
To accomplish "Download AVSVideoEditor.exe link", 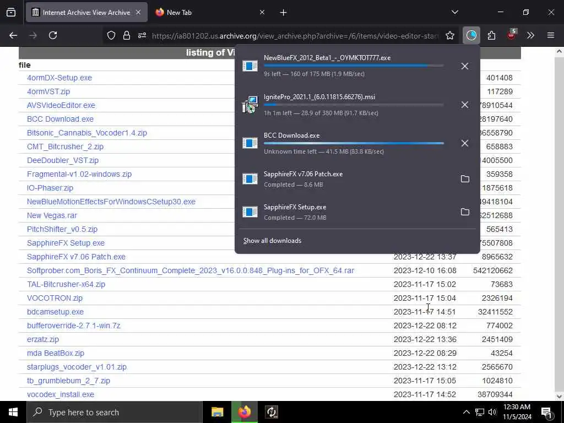I will coord(61,105).
